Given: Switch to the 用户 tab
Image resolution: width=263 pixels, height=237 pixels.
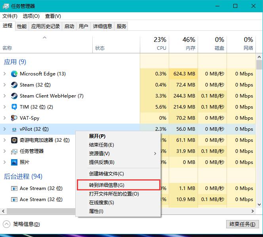Looking at the screenshot, I should coord(83,26).
